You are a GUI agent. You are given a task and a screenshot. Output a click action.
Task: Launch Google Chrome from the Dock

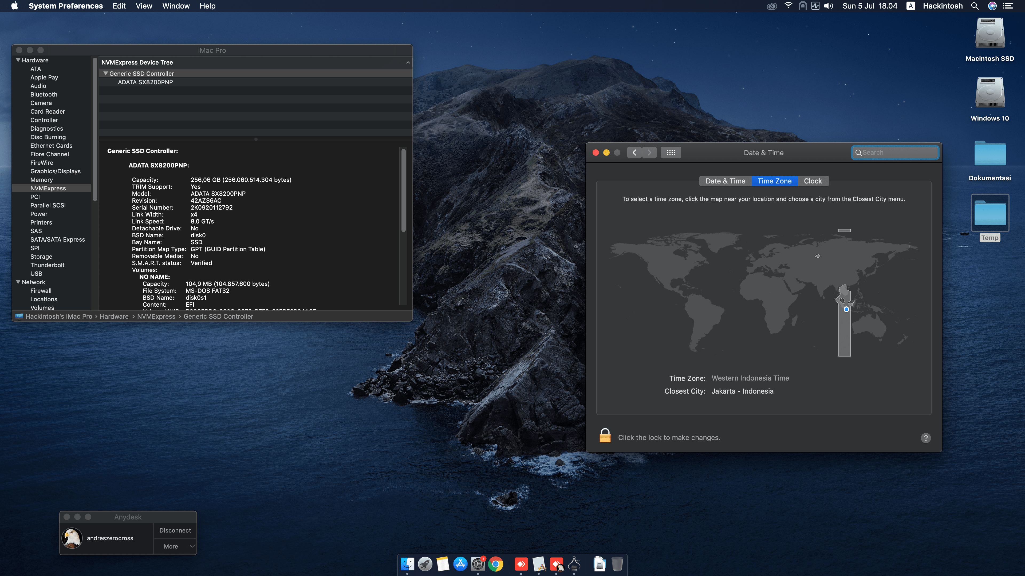pyautogui.click(x=496, y=564)
